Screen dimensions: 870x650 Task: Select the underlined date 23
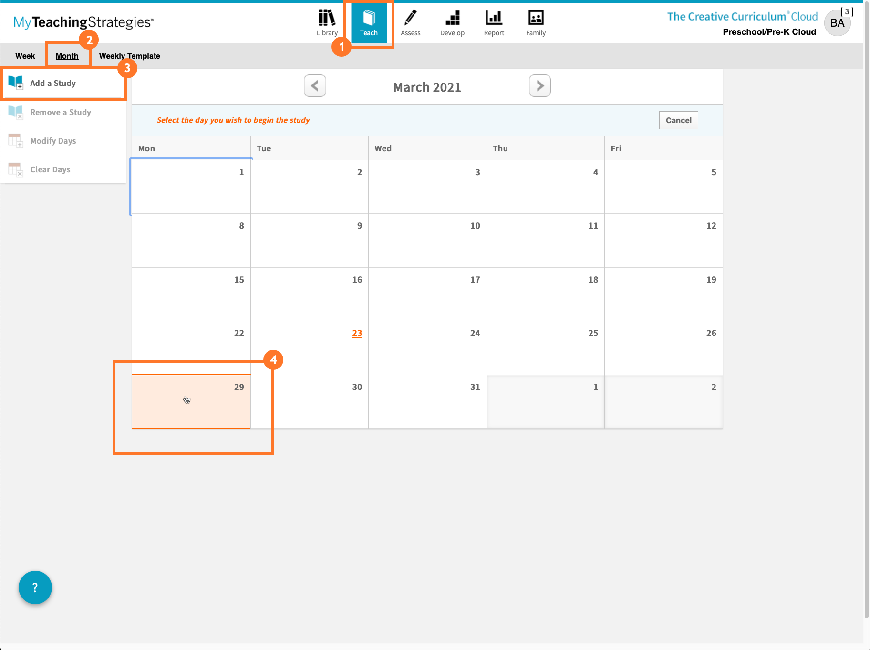tap(357, 333)
